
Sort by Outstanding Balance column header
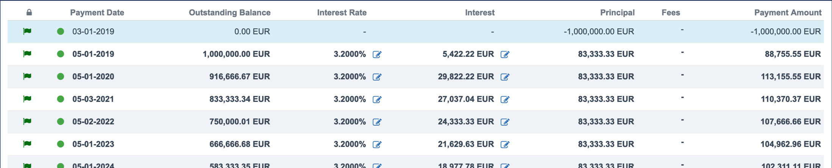coord(229,12)
